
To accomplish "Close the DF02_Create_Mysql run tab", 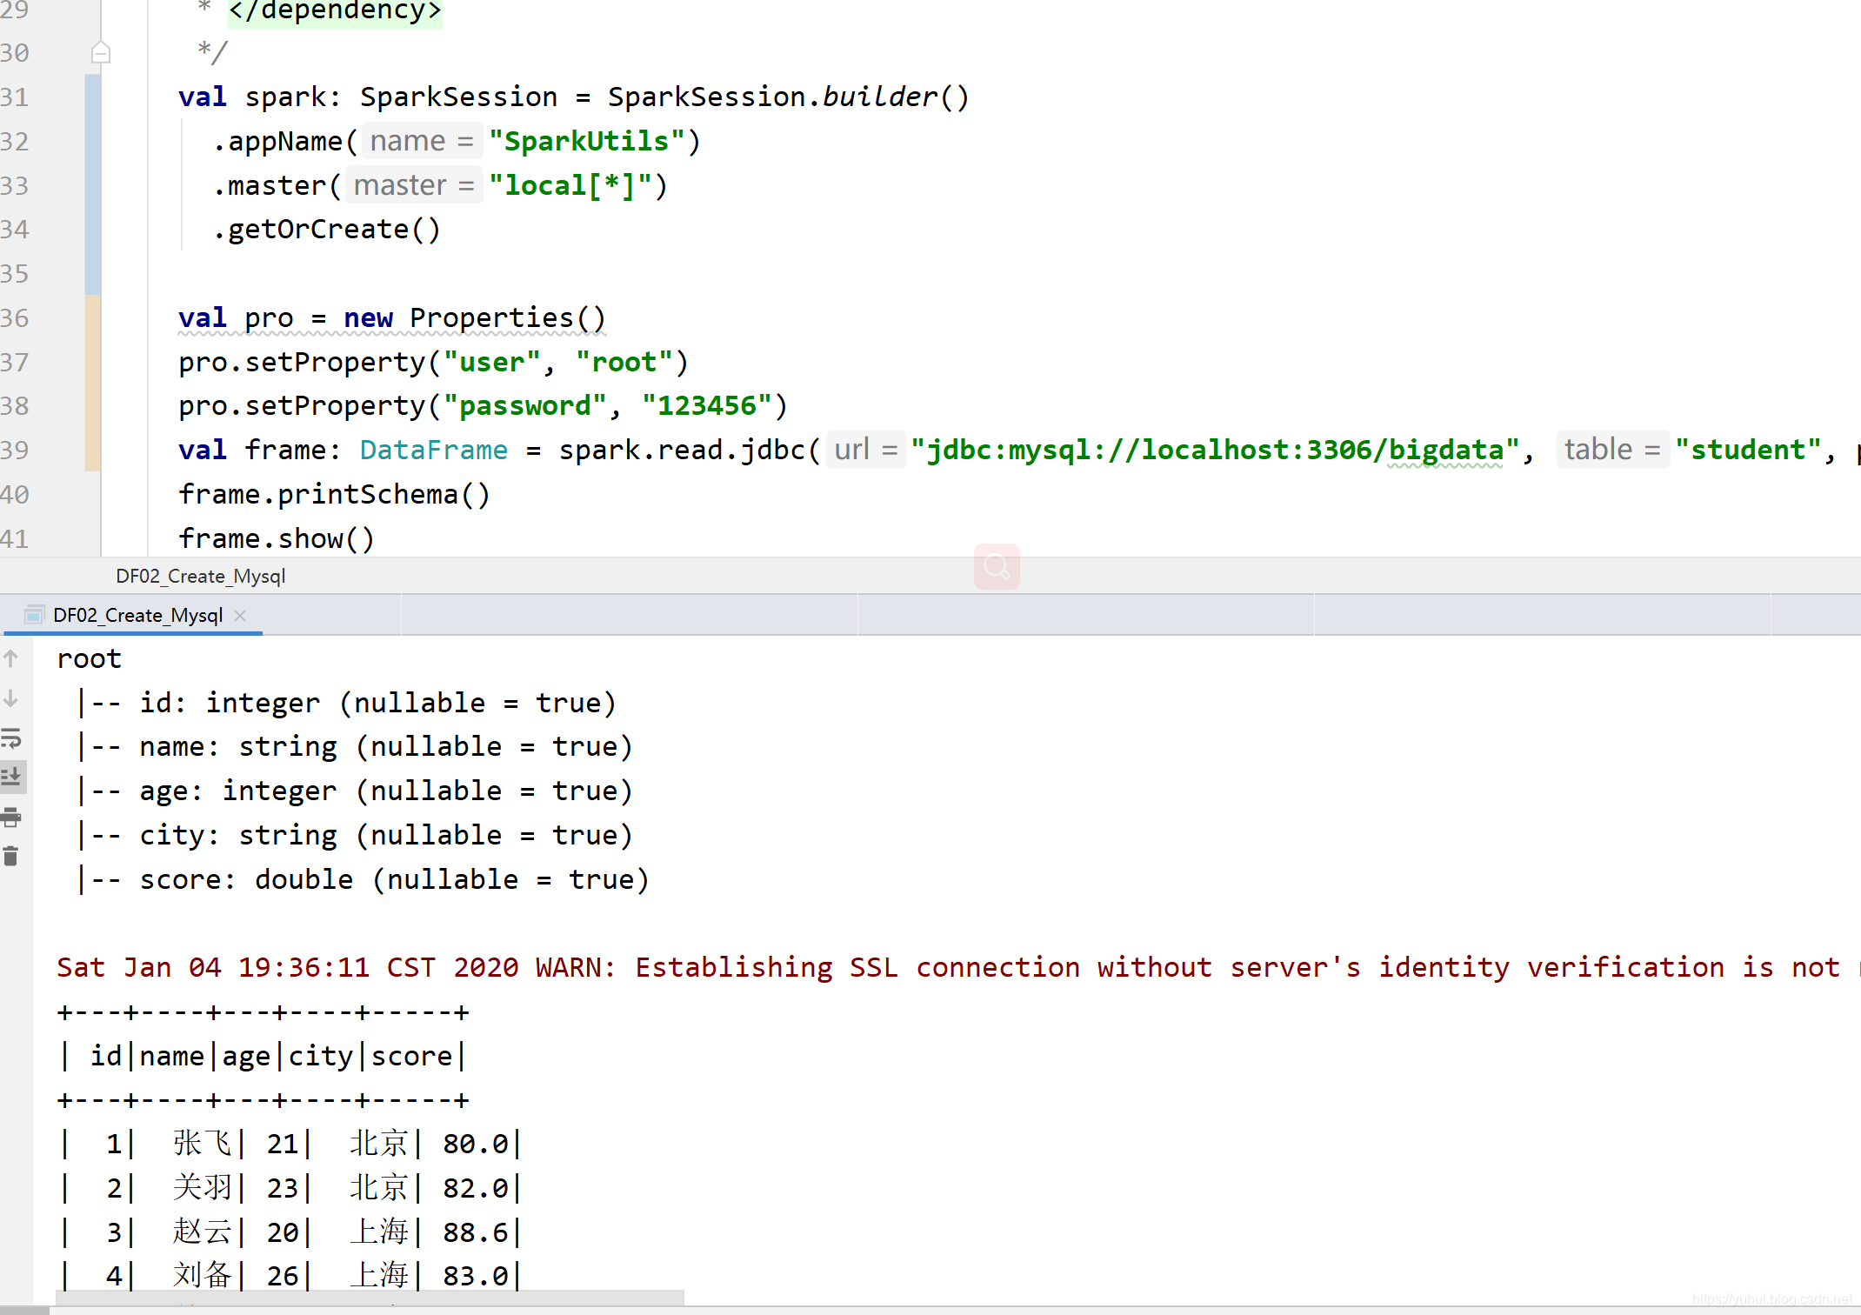I will click(241, 616).
